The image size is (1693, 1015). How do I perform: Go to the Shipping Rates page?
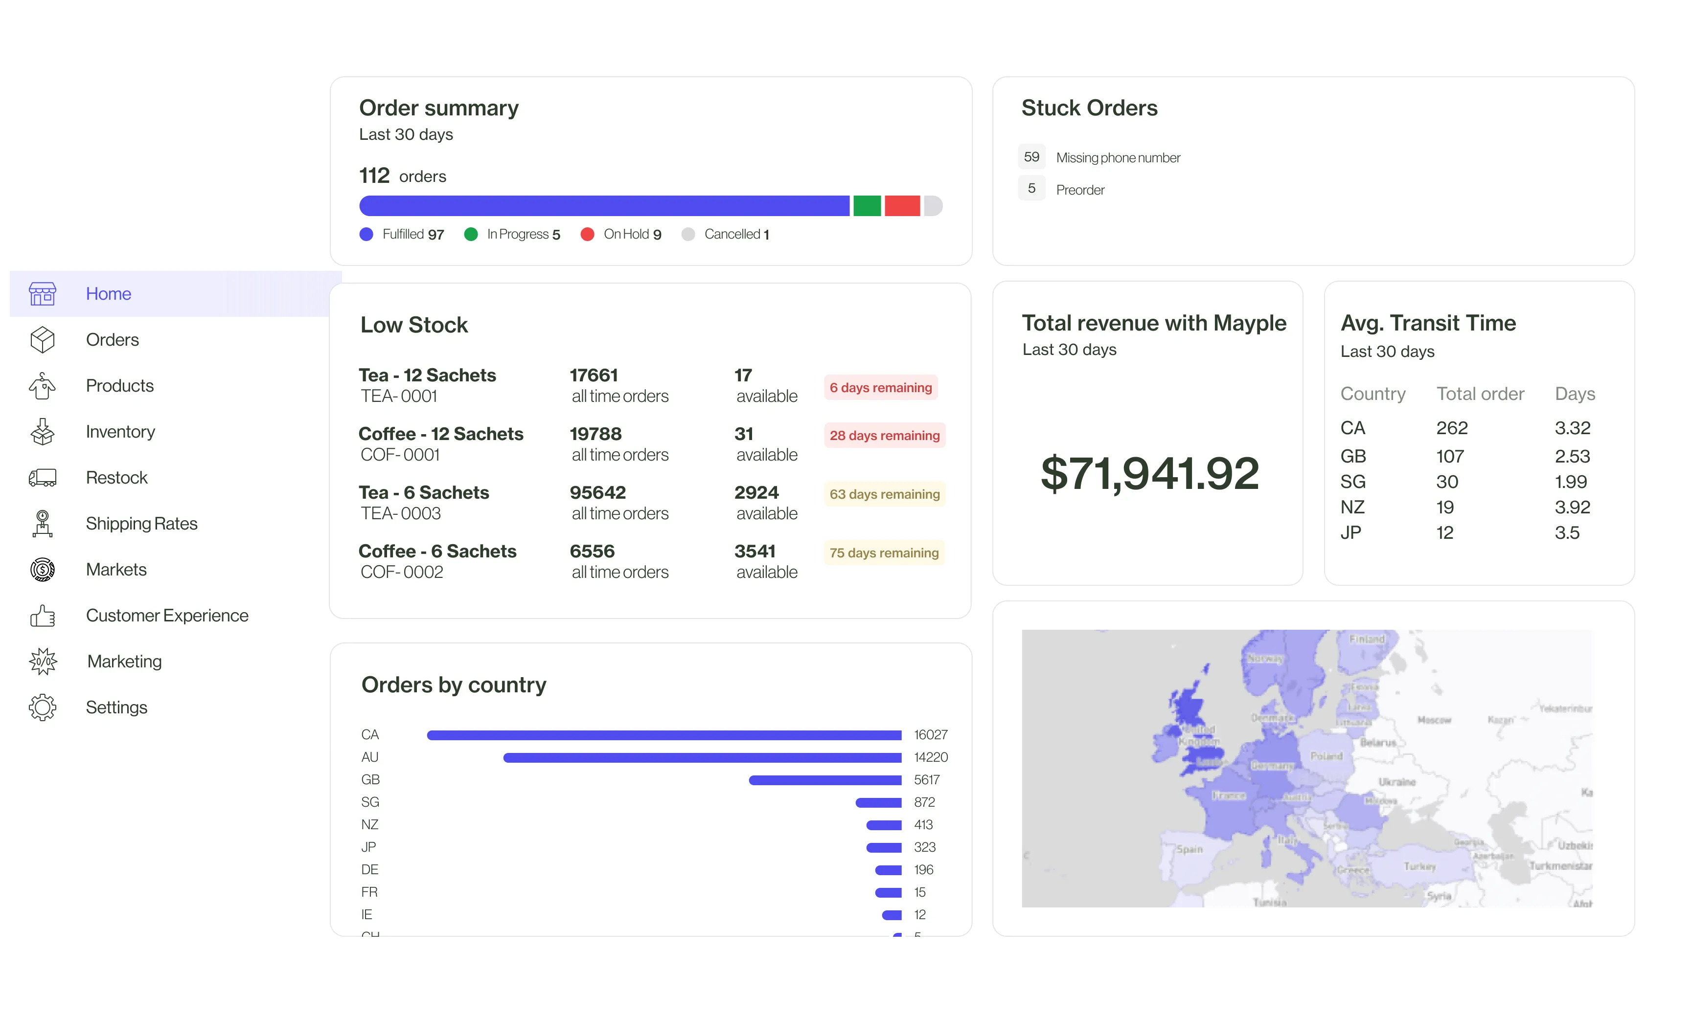point(141,523)
